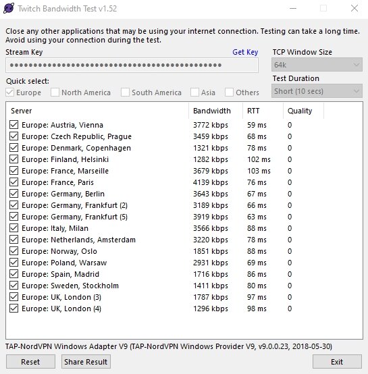Open the TCP Window Size dropdown

click(x=317, y=65)
